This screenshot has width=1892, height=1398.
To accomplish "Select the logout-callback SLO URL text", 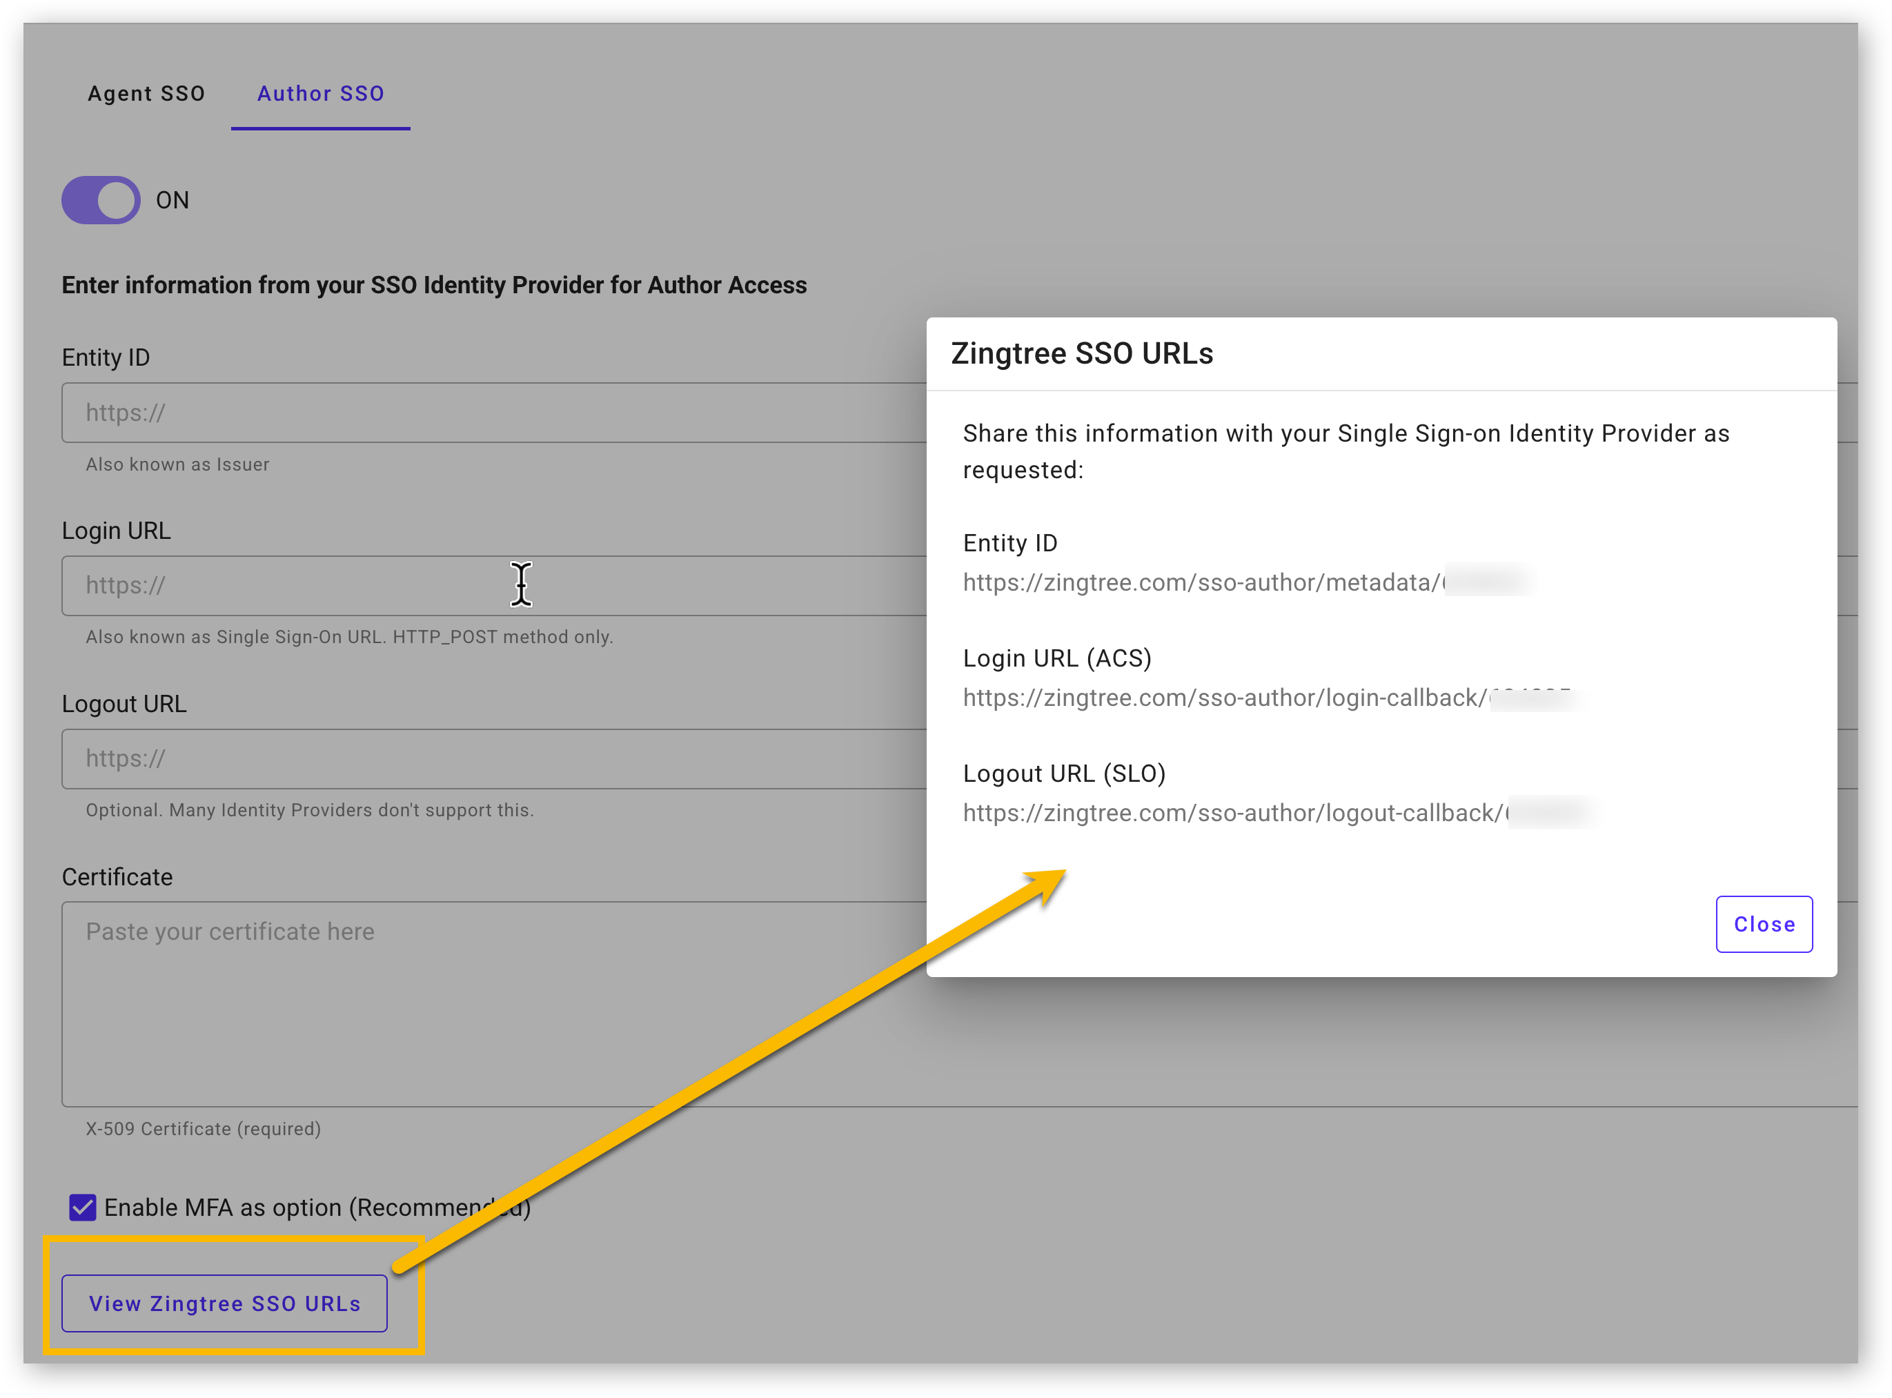I will [x=1279, y=812].
